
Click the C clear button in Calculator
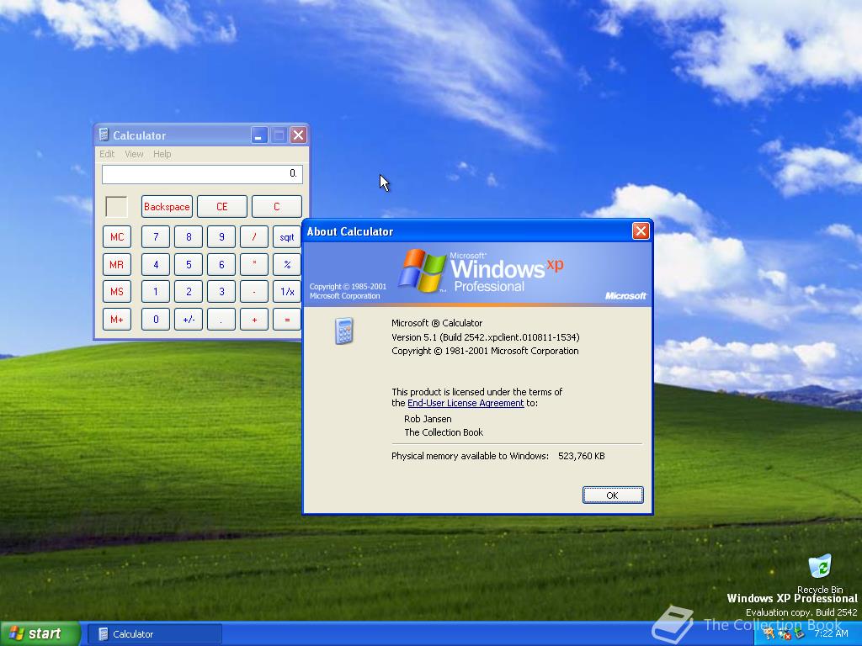tap(276, 207)
